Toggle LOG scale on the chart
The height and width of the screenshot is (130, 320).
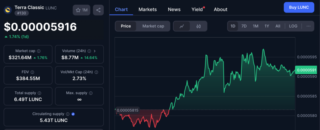point(293,26)
